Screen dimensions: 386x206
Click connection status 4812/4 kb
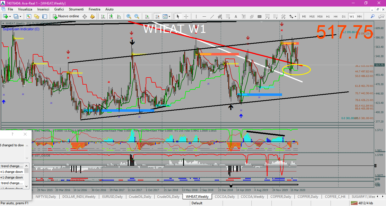click(x=361, y=203)
